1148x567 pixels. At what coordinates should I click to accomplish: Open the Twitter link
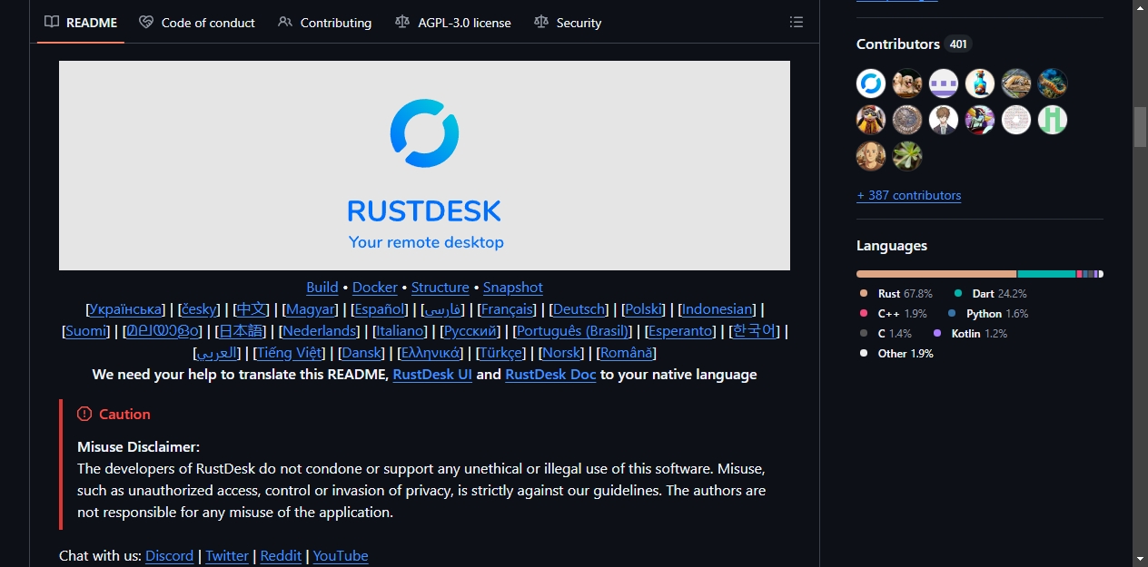pos(227,555)
